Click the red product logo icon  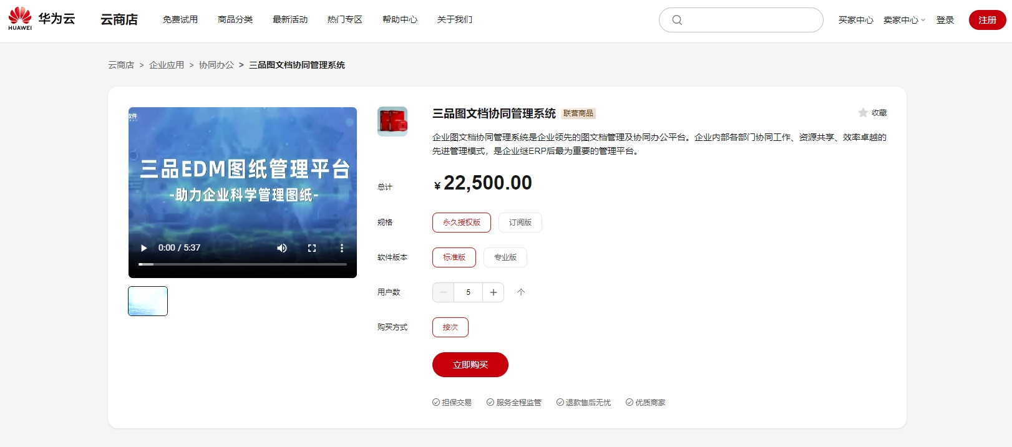392,121
